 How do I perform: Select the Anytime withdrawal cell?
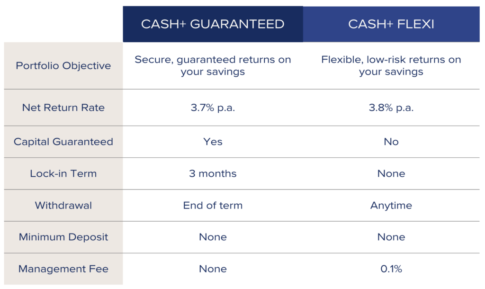(x=391, y=206)
